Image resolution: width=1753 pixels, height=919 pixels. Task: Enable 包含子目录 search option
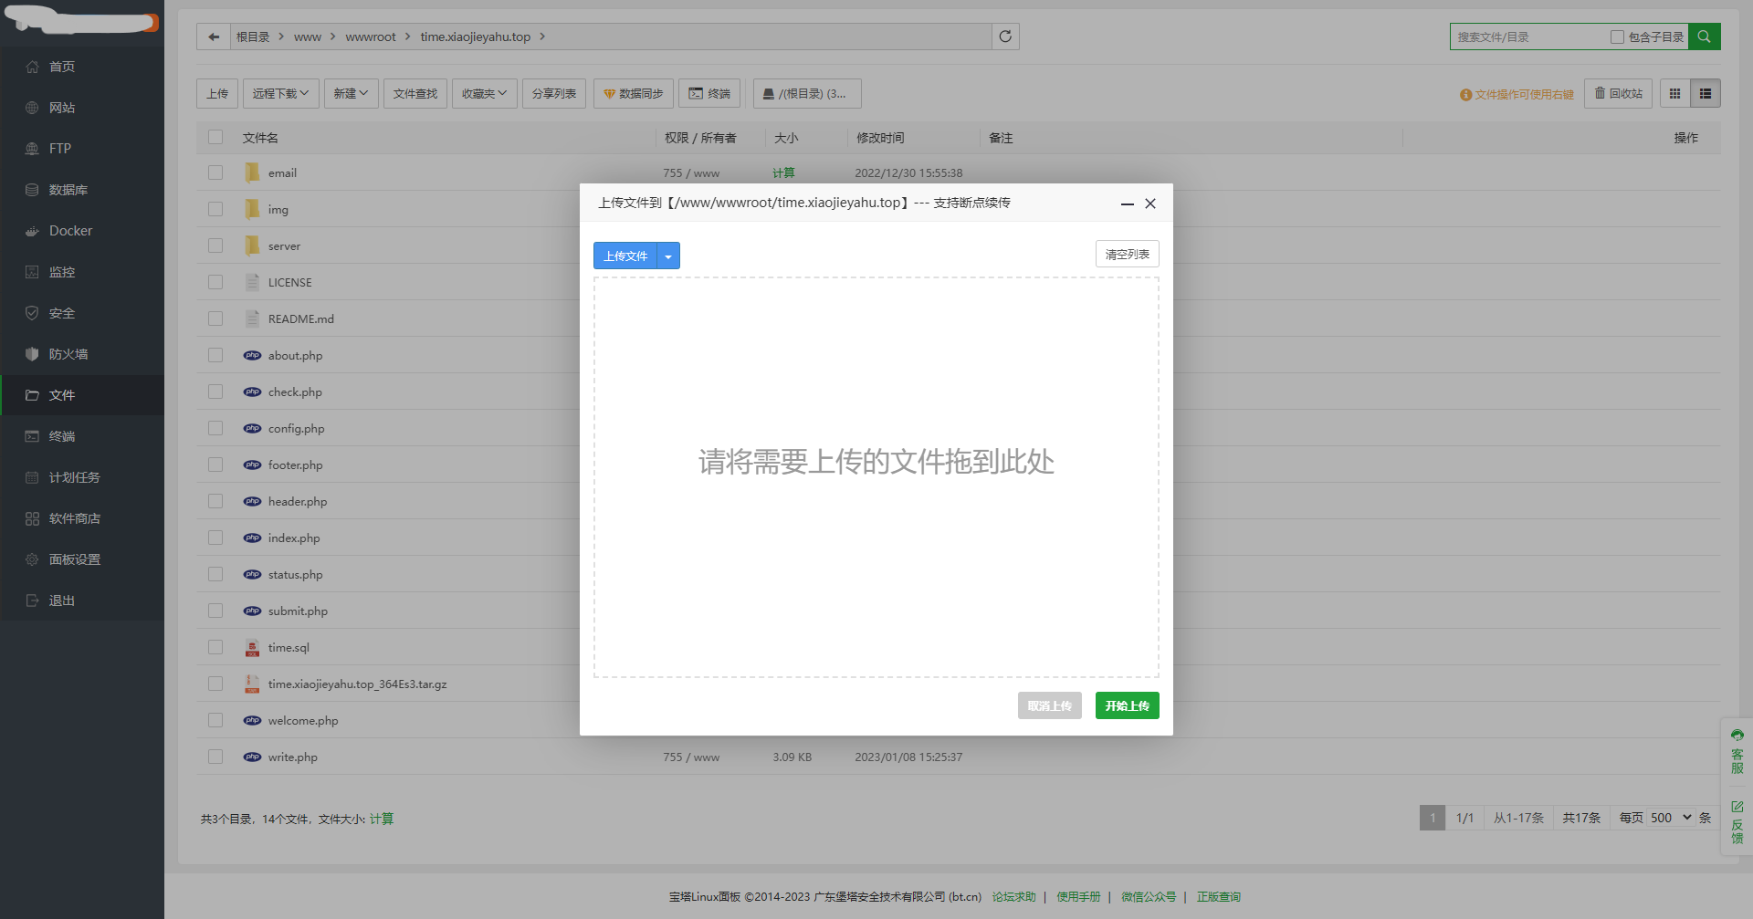pyautogui.click(x=1617, y=37)
